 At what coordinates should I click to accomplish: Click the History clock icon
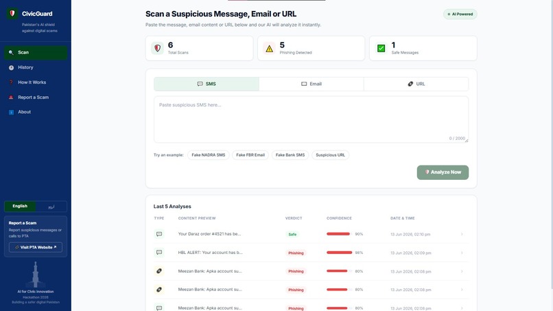[11, 67]
